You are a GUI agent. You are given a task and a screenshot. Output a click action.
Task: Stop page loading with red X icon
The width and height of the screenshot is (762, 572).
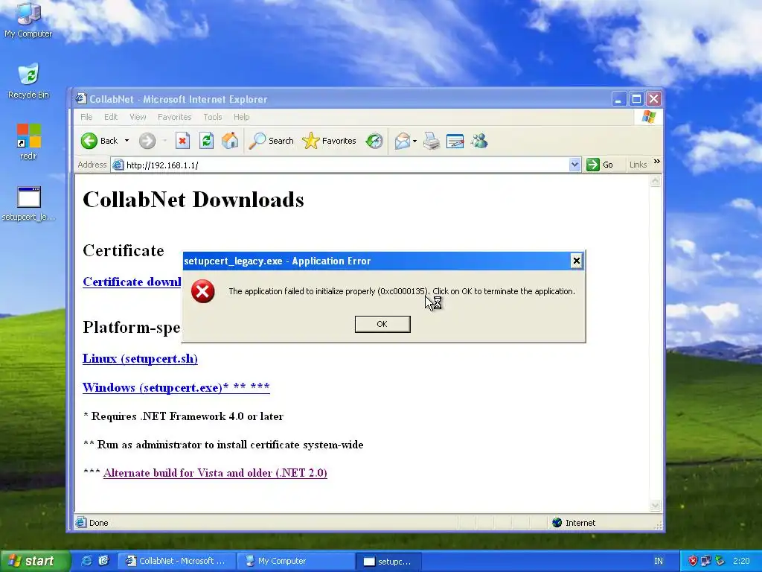[x=183, y=141]
